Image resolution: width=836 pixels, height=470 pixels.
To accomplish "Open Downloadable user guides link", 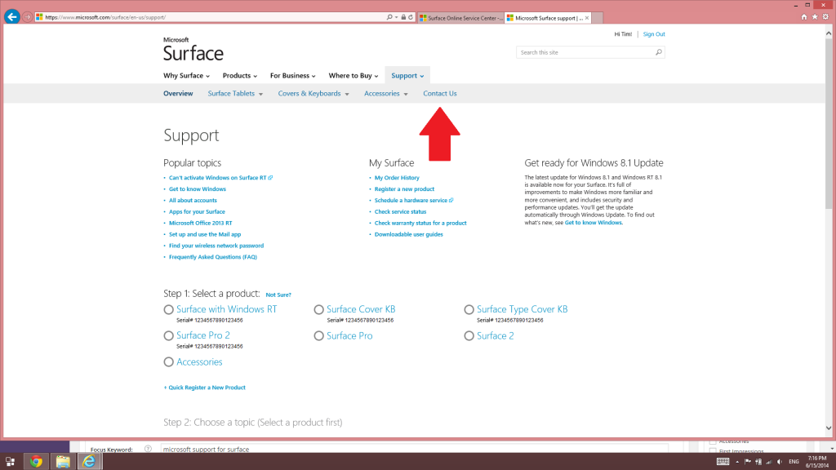I will [408, 234].
